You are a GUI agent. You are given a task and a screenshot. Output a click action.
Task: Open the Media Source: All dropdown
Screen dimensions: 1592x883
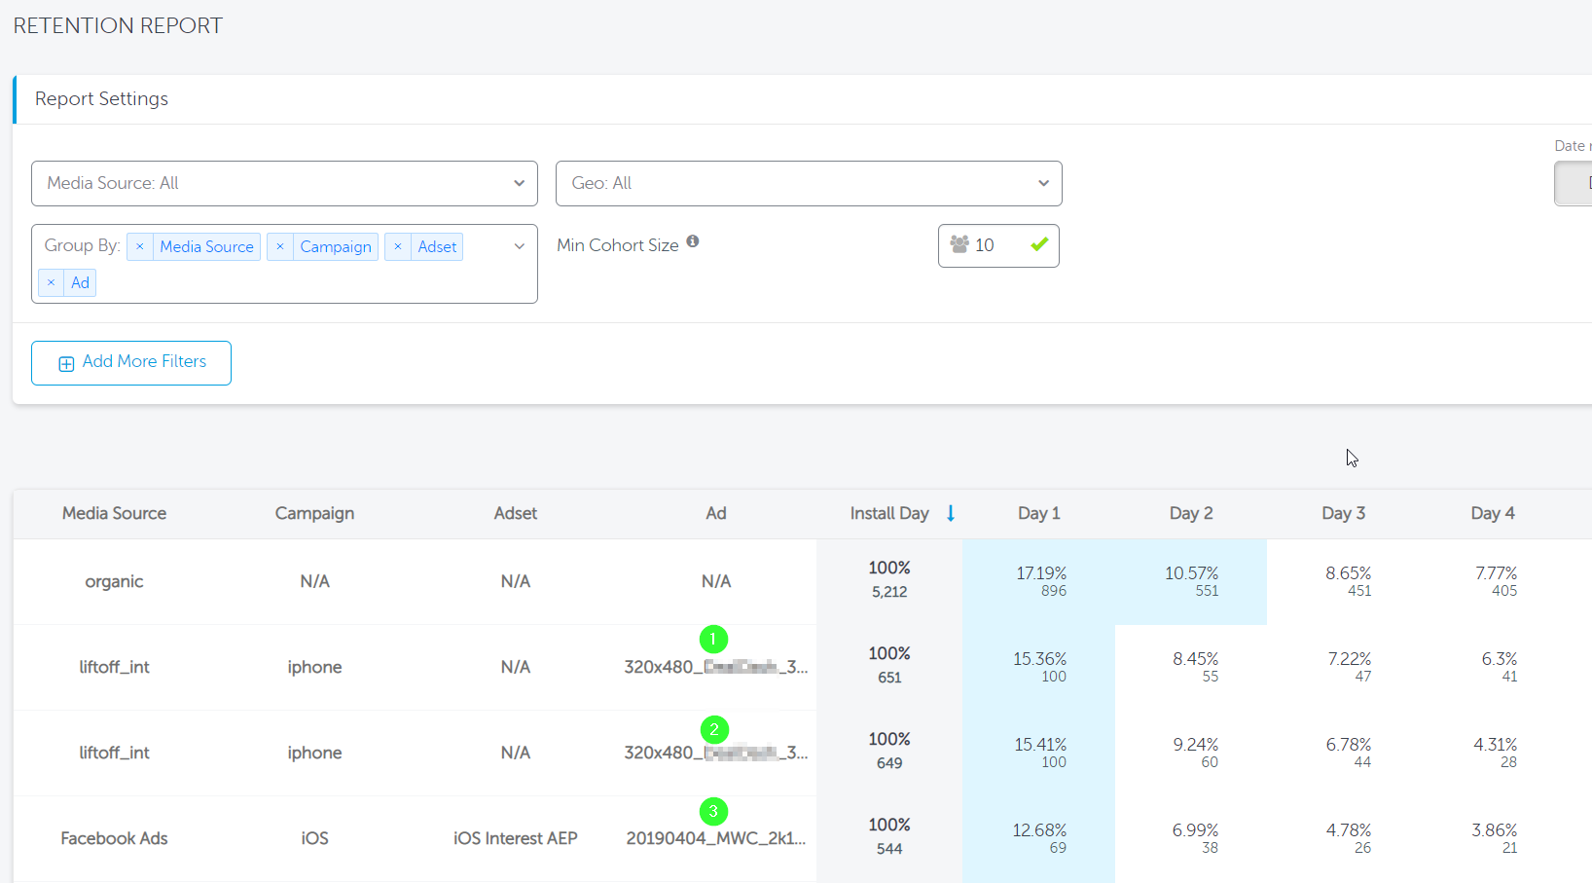click(x=284, y=184)
